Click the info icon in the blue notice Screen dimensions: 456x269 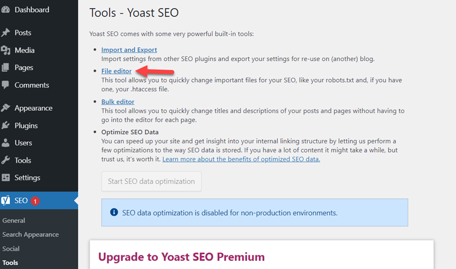point(114,212)
